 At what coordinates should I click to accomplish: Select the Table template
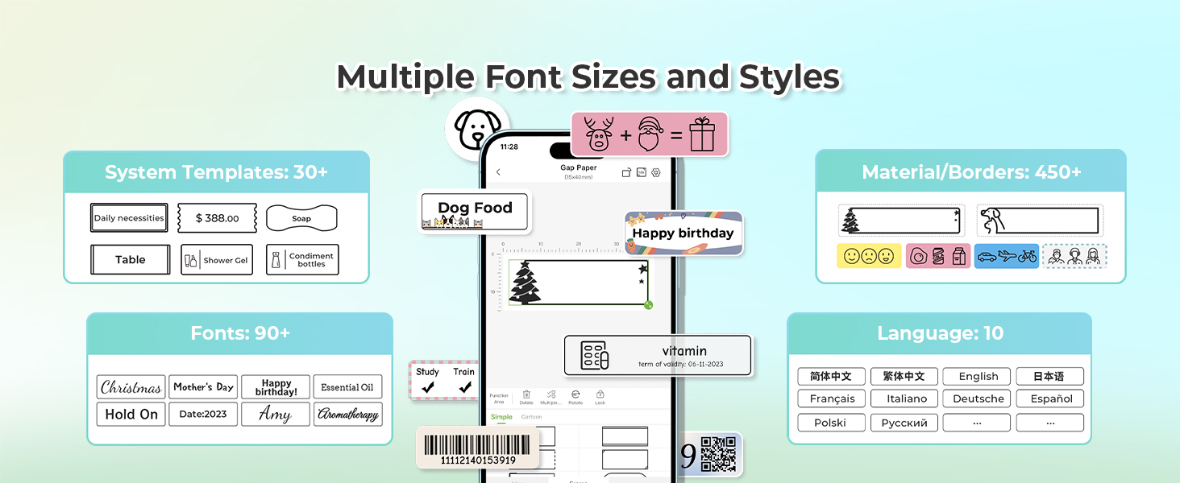pyautogui.click(x=131, y=260)
